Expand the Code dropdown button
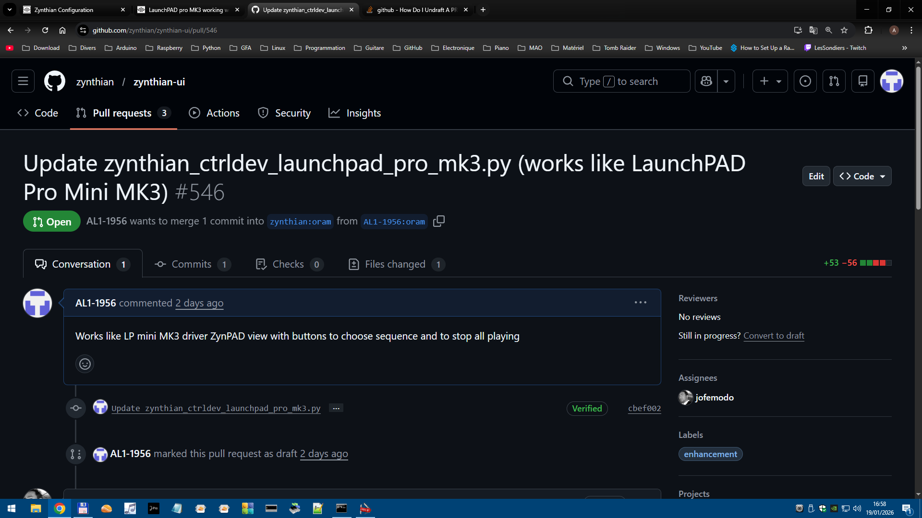Screen dimensions: 922x518 click(x=862, y=176)
